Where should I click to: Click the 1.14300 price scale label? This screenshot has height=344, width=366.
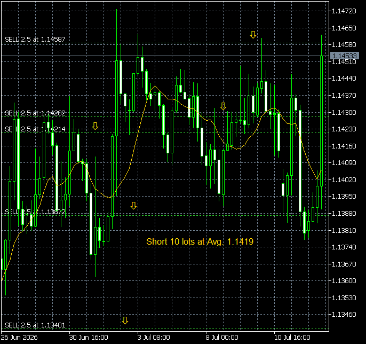(x=344, y=112)
